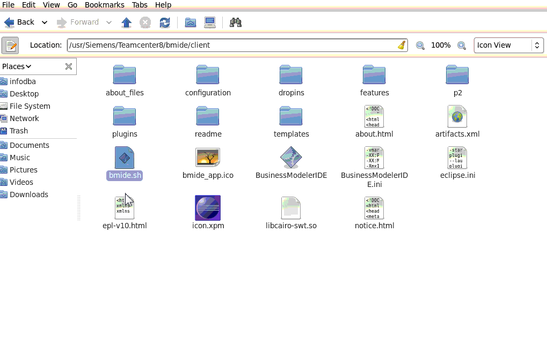Click the Forward navigation button
547x337 pixels.
78,23
